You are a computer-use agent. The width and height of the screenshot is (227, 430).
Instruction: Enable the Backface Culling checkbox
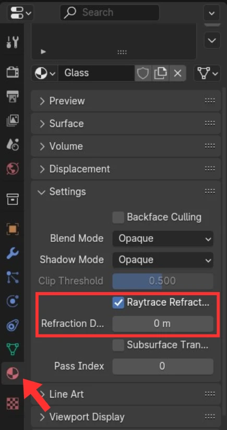click(x=118, y=217)
